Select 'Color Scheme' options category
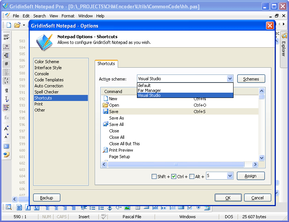 tap(61, 62)
